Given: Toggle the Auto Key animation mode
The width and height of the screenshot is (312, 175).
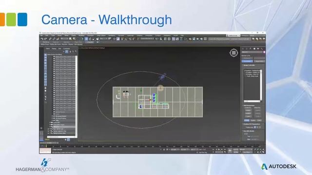Looking at the screenshot, I should click(236, 149).
